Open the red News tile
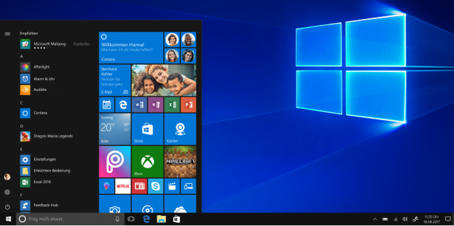Viewport: 454px width, 226px height. (x=139, y=186)
